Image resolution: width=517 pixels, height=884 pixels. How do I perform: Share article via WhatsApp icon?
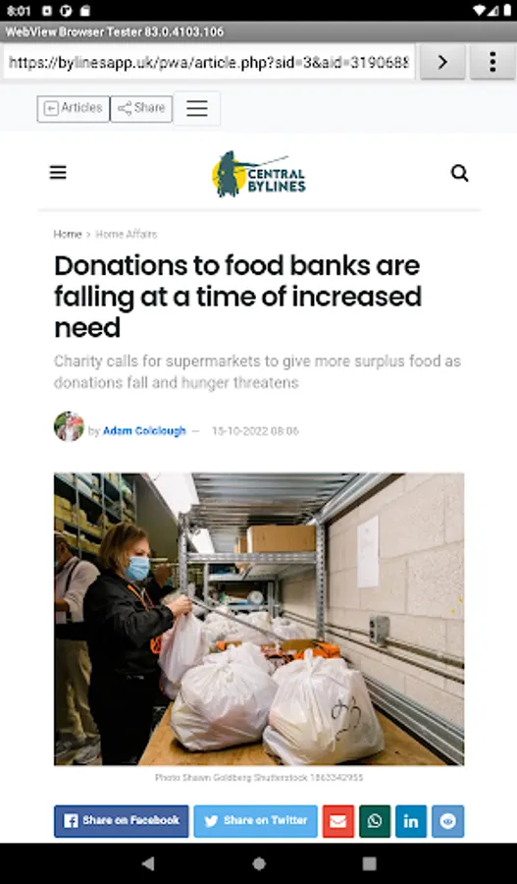click(375, 821)
